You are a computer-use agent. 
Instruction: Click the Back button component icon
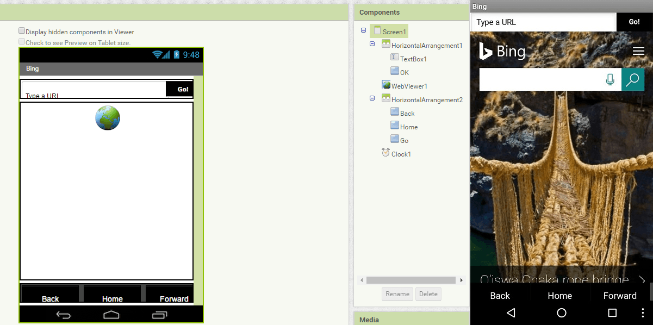pyautogui.click(x=395, y=112)
